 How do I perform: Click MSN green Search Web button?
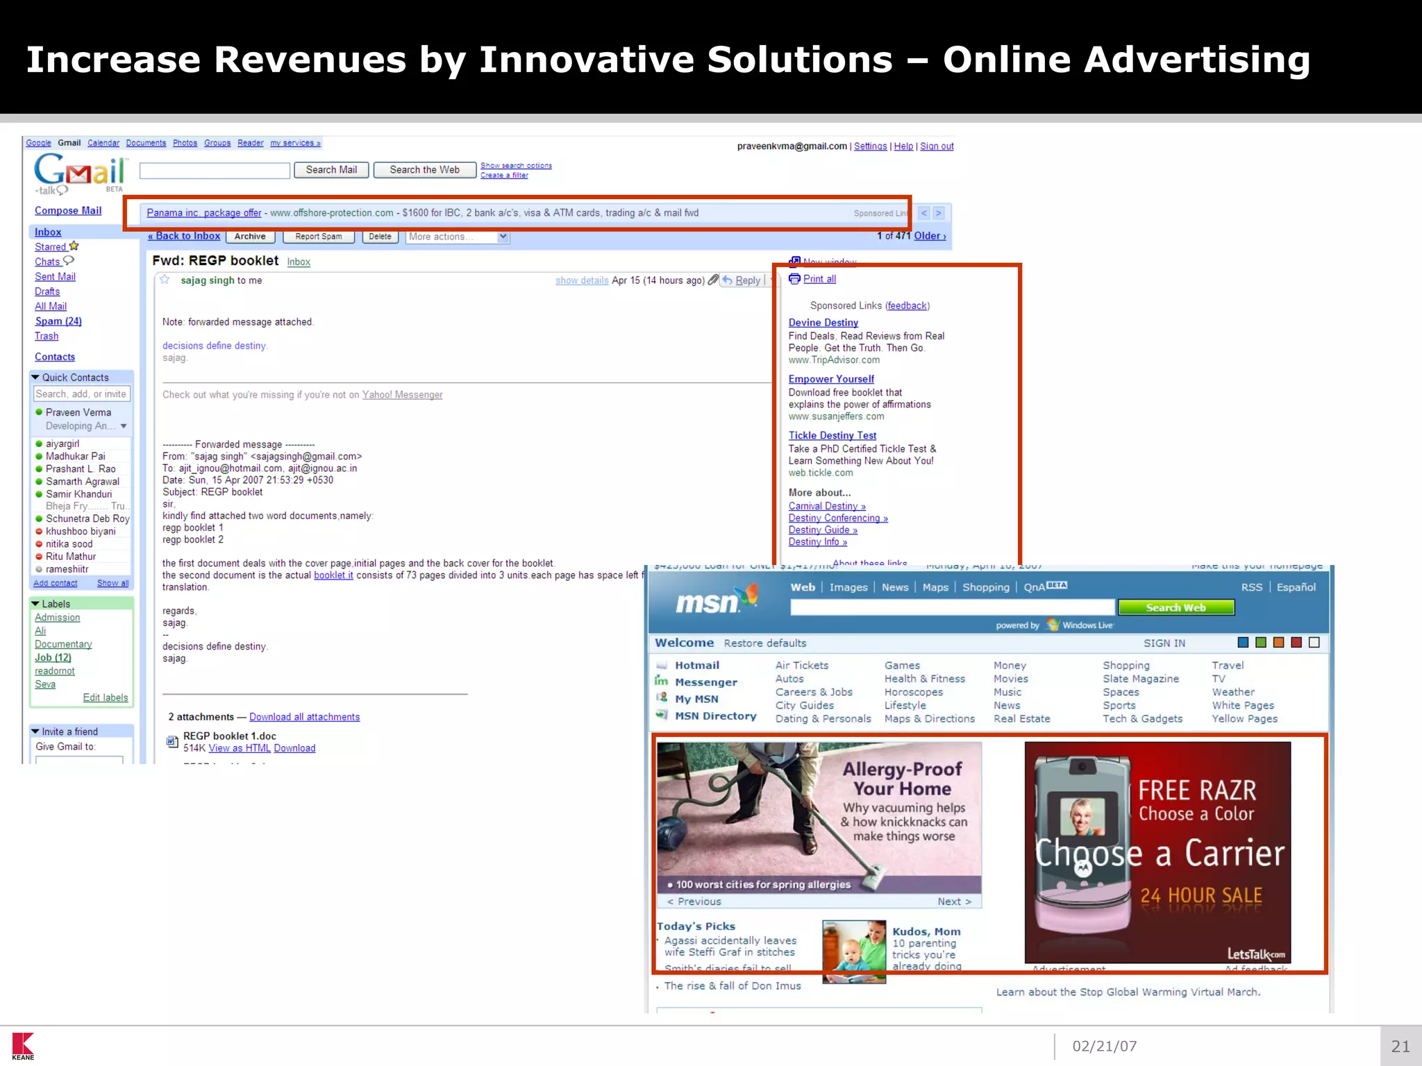click(1176, 607)
